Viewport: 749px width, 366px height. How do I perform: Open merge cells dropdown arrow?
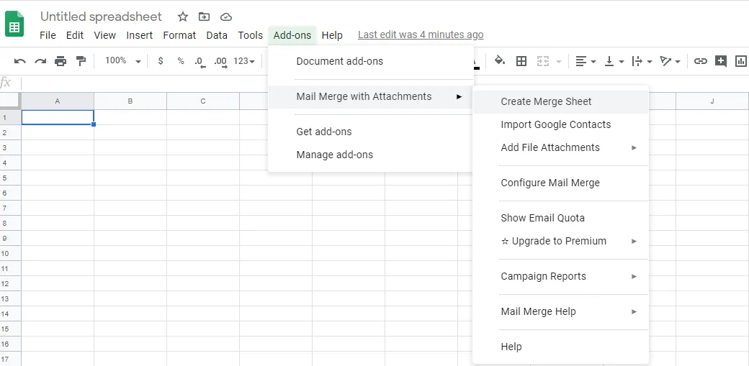(558, 62)
